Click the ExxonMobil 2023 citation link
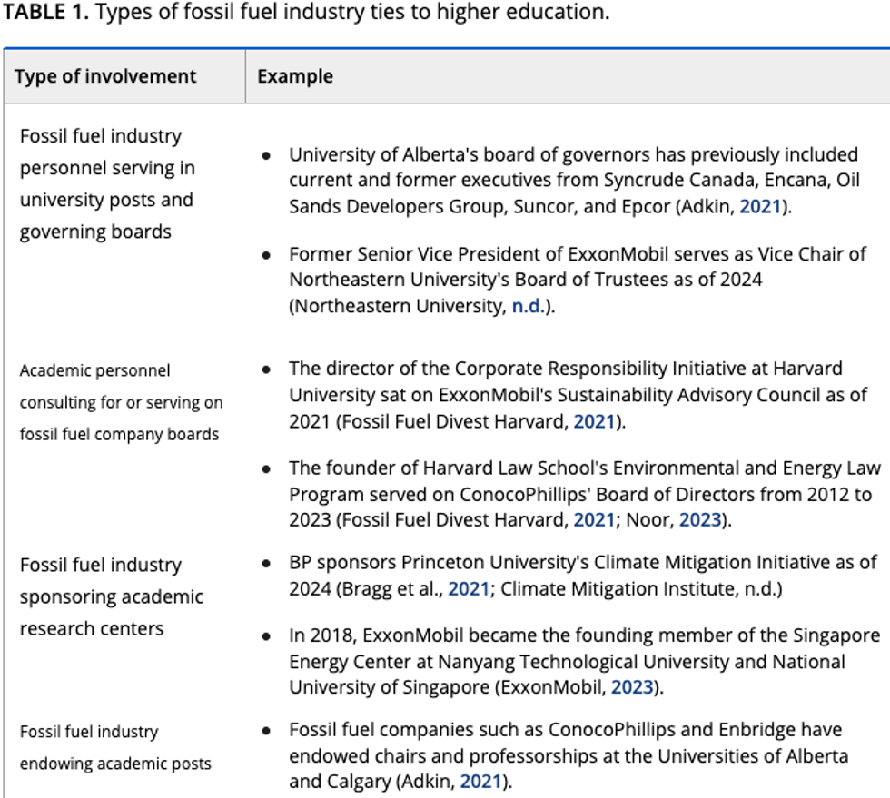This screenshot has width=890, height=798. point(632,687)
